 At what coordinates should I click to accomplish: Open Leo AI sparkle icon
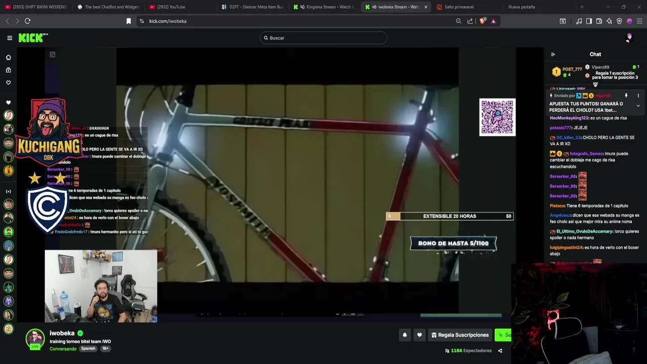point(609,21)
